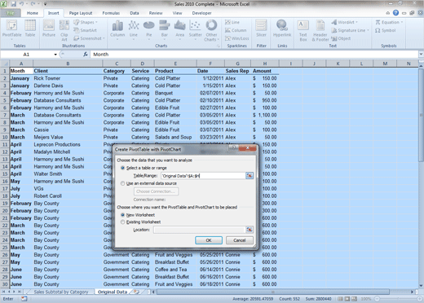Click the Table/Range input field

click(203, 176)
